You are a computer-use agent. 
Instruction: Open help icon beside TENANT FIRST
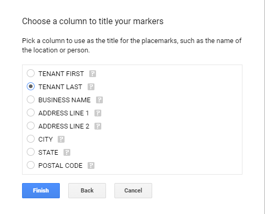coord(92,73)
